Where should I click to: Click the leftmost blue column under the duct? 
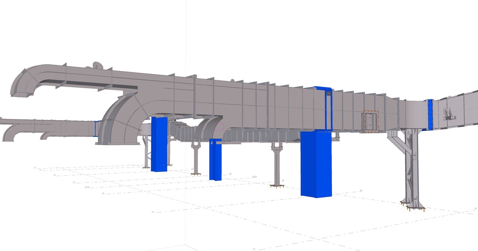pyautogui.click(x=159, y=144)
